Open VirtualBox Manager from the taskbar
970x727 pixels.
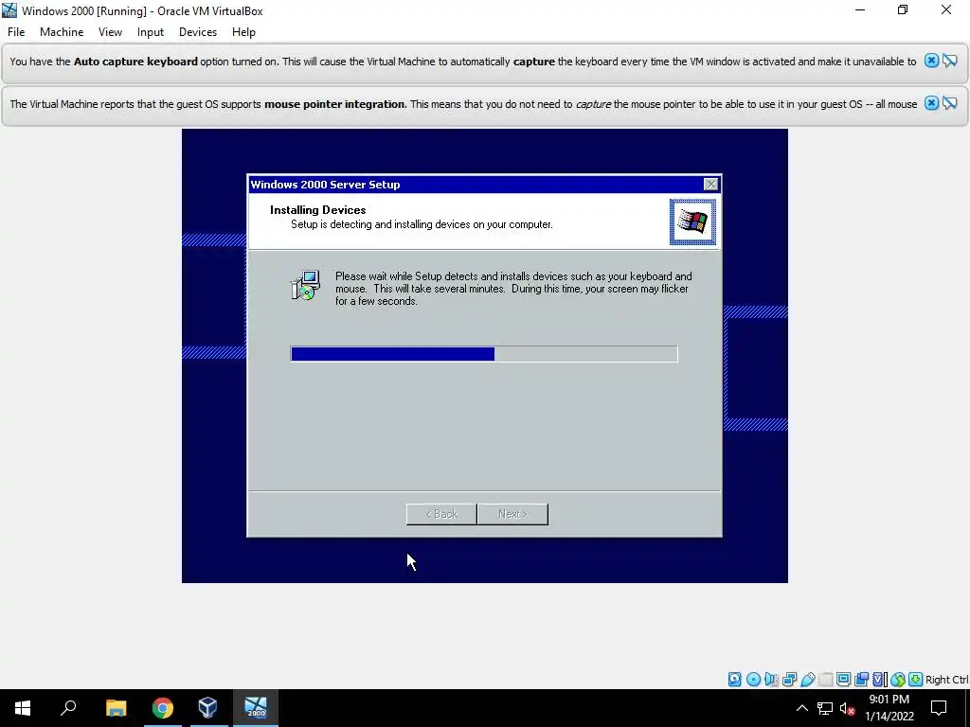[207, 708]
